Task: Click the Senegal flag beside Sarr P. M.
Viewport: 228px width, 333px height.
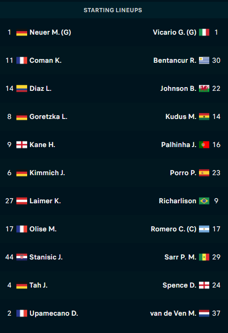Action: pyautogui.click(x=204, y=257)
